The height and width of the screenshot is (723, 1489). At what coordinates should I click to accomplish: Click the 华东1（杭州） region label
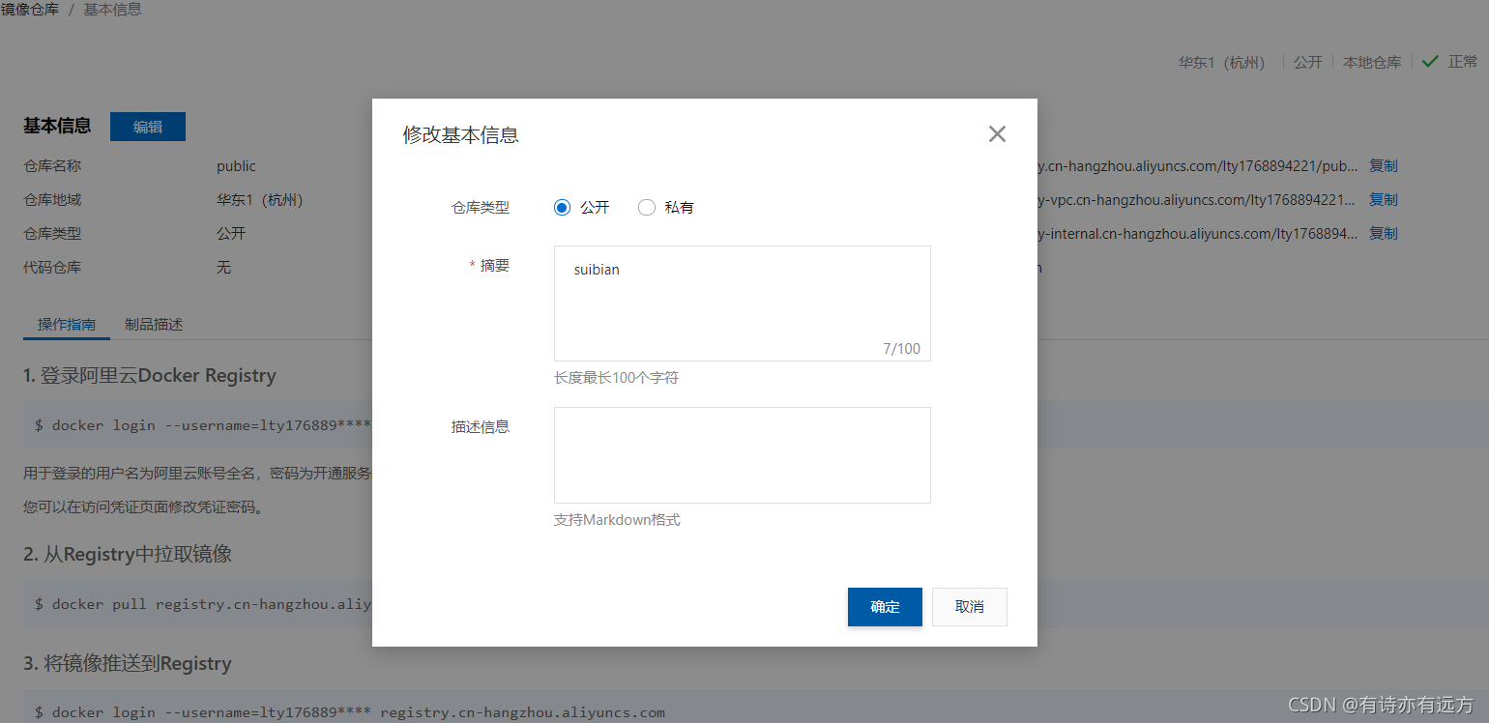[x=1221, y=61]
